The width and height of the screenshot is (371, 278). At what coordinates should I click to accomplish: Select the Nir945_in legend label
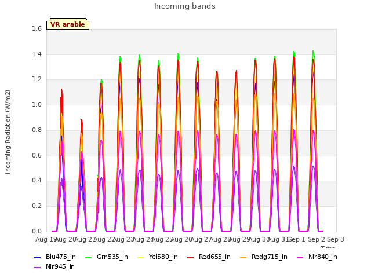point(60,267)
